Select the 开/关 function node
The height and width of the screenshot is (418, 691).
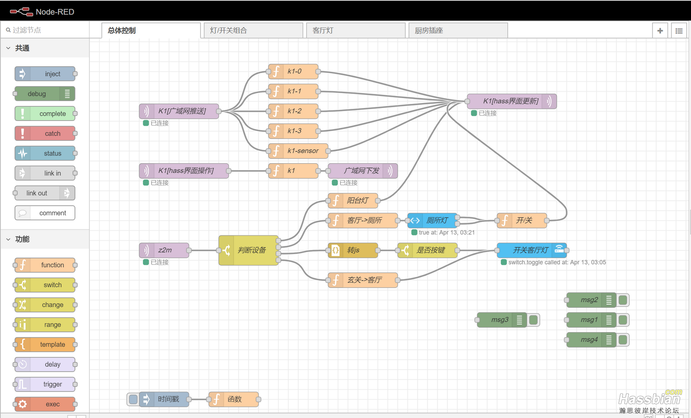522,220
